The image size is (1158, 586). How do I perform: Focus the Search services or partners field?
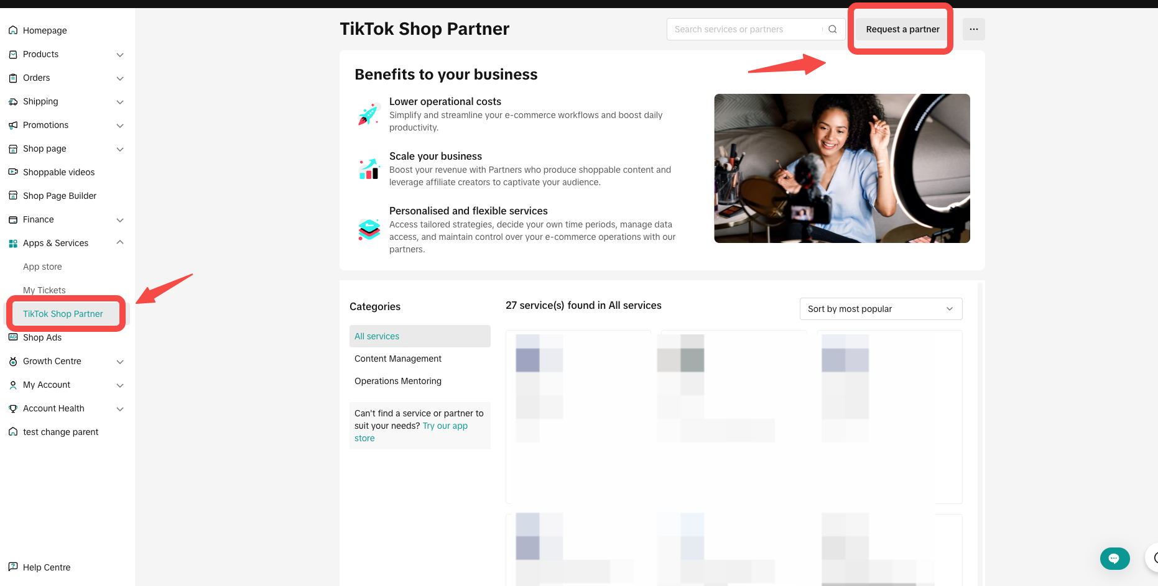pyautogui.click(x=746, y=29)
